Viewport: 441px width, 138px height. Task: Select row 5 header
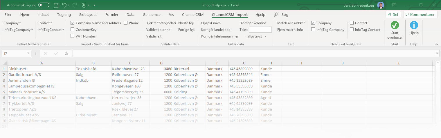pyautogui.click(x=4, y=92)
